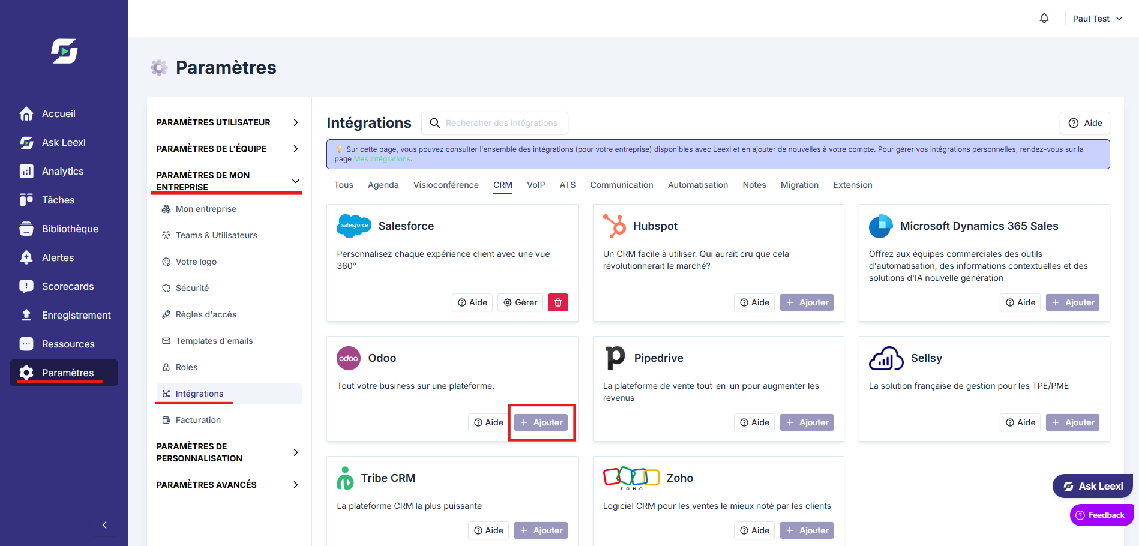Click the Feedback button
Screen dimensions: 1139x546
coord(1102,515)
